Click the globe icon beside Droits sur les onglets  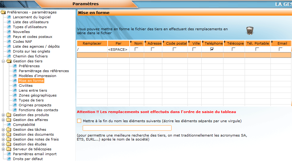pos(9,51)
